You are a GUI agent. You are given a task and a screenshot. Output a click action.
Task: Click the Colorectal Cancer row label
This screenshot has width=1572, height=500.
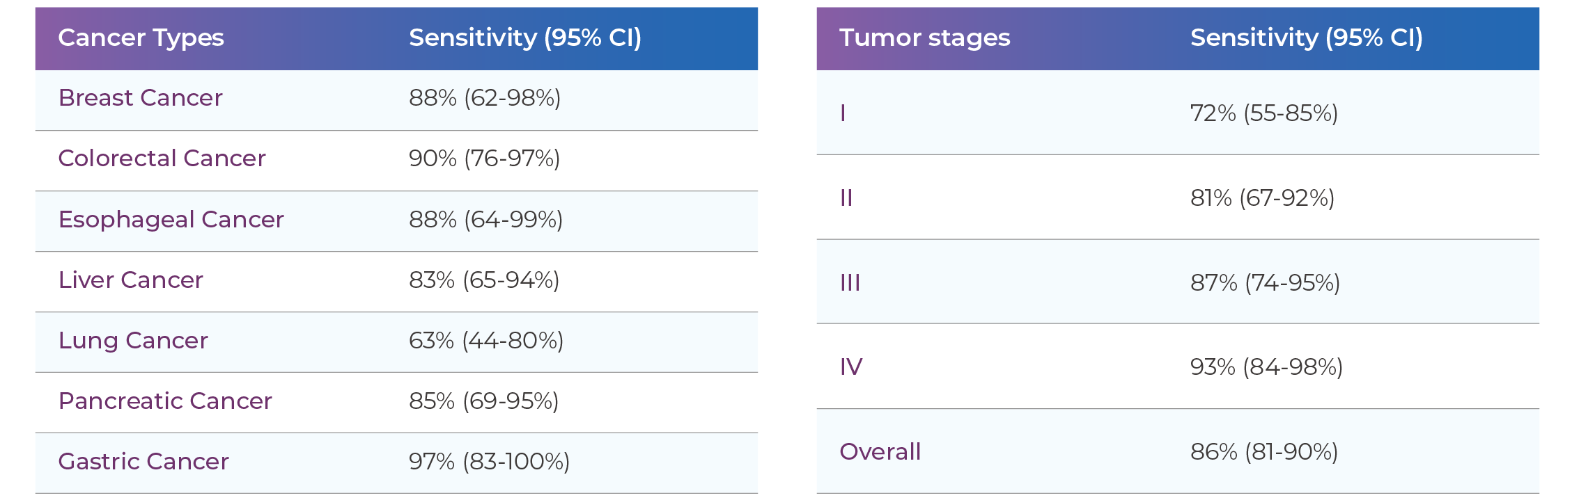162,159
